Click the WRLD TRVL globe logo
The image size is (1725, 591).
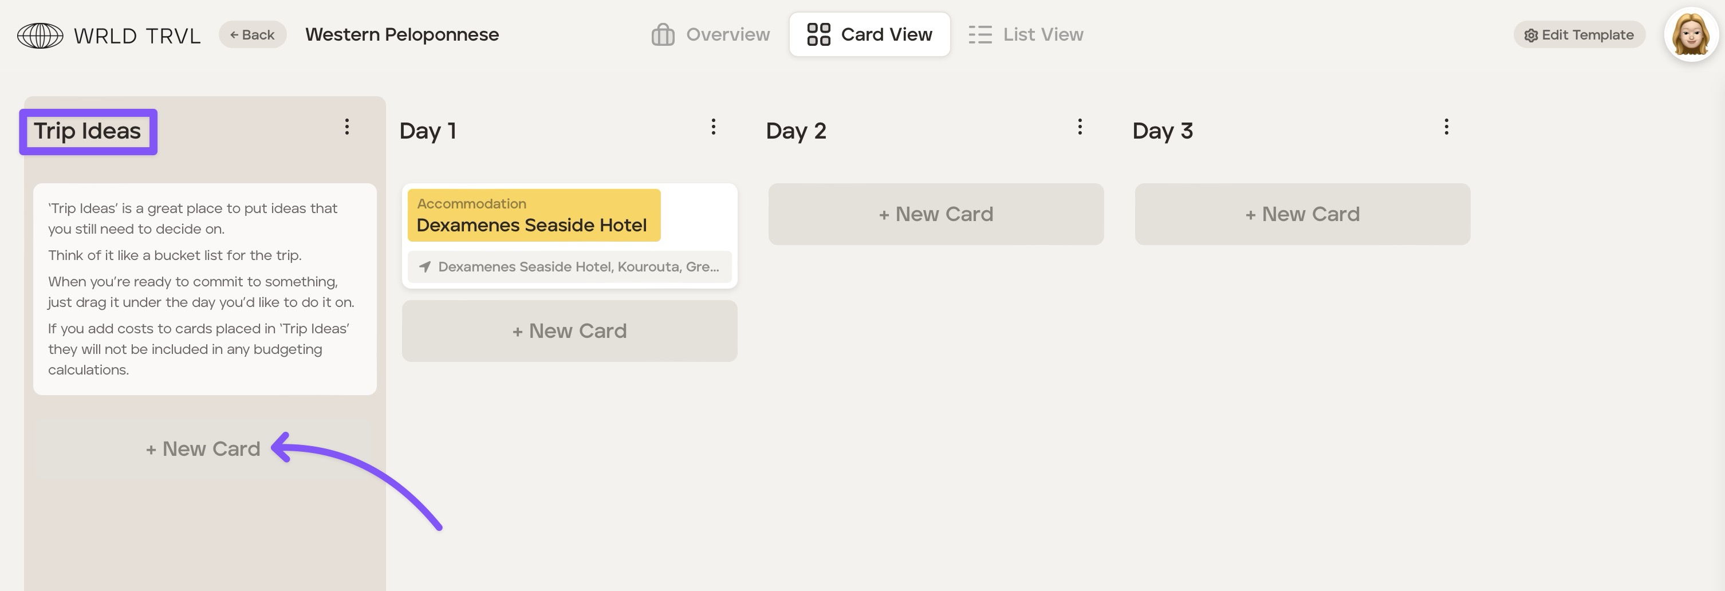coord(40,36)
